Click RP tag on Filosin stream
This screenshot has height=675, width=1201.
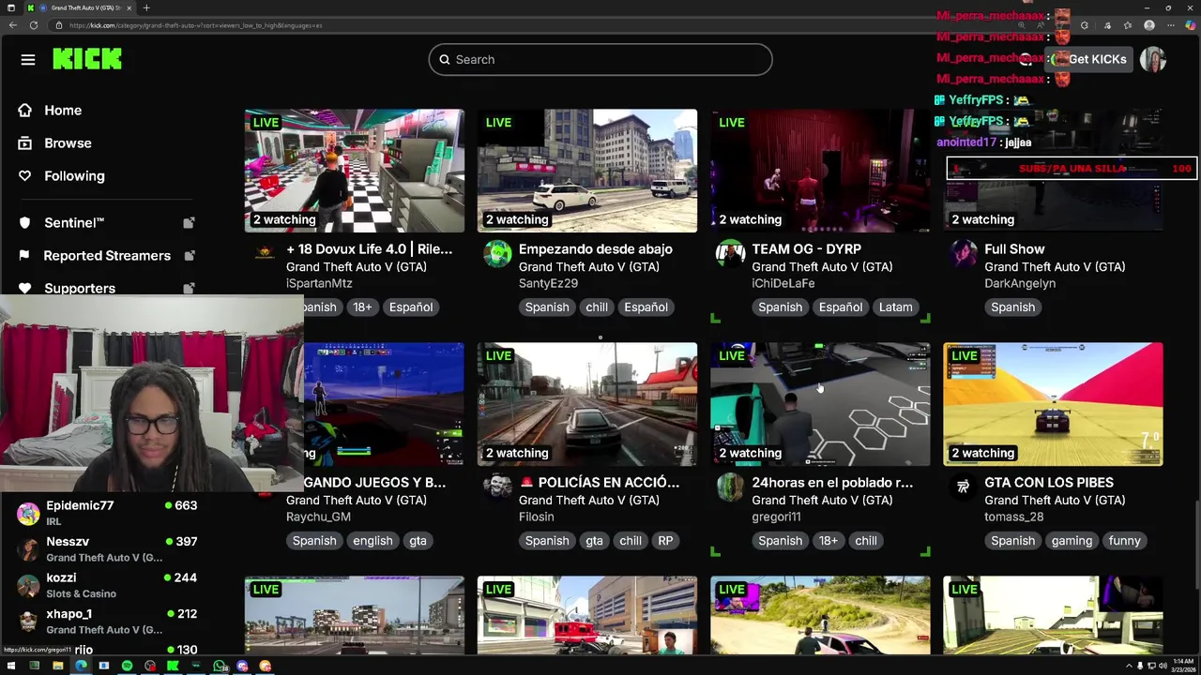665,540
